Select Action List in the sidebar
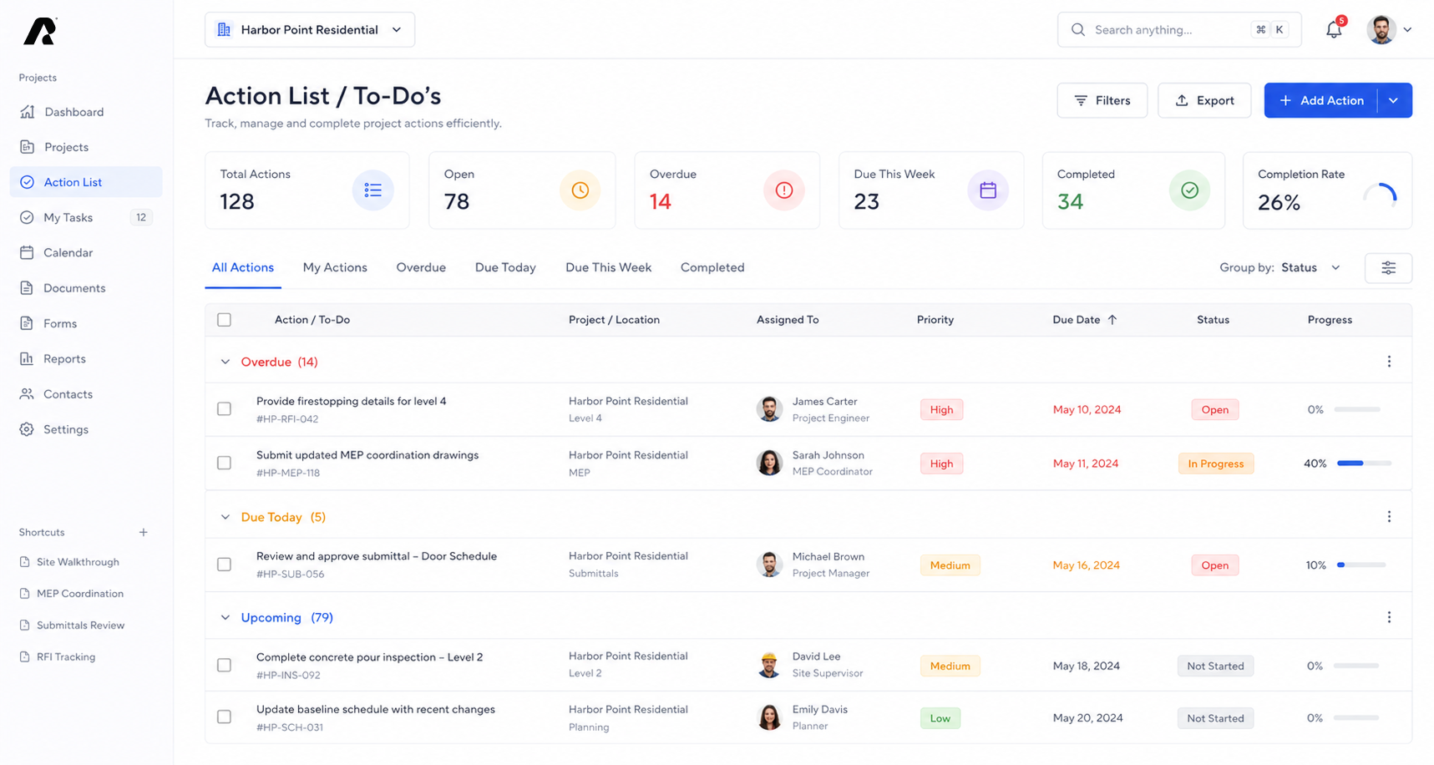1434x765 pixels. (85, 182)
